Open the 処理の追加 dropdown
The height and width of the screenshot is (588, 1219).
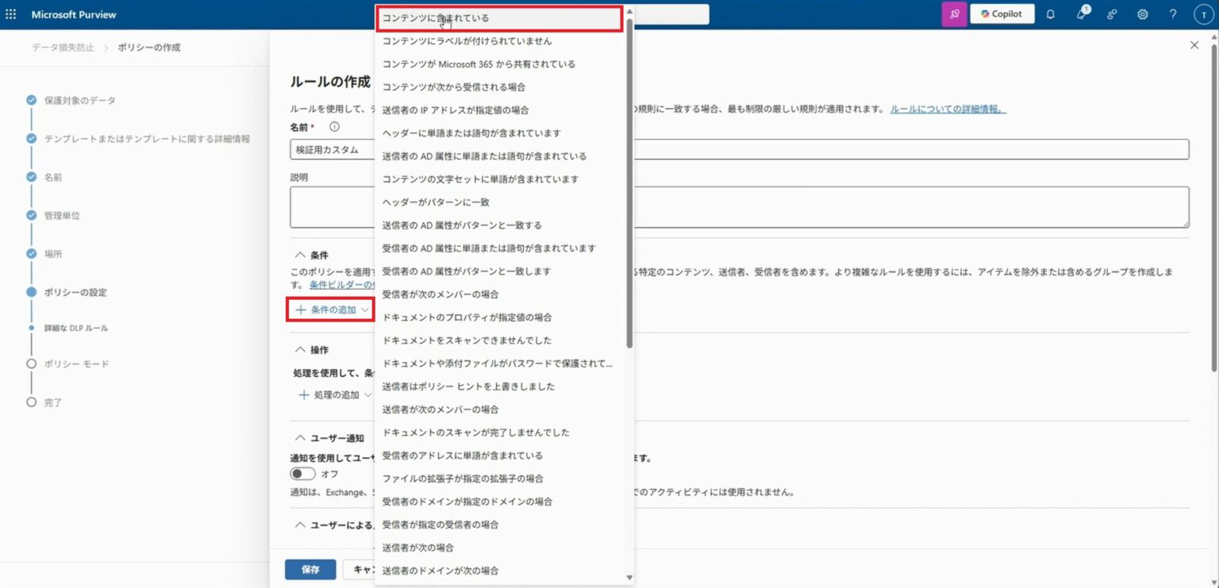(x=333, y=394)
